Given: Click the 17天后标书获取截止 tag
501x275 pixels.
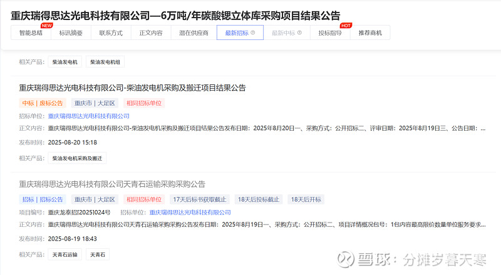Looking at the screenshot, I should [x=200, y=199].
